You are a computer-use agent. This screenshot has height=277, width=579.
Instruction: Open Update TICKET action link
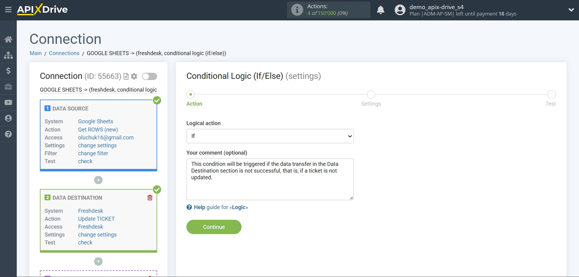[x=97, y=219]
